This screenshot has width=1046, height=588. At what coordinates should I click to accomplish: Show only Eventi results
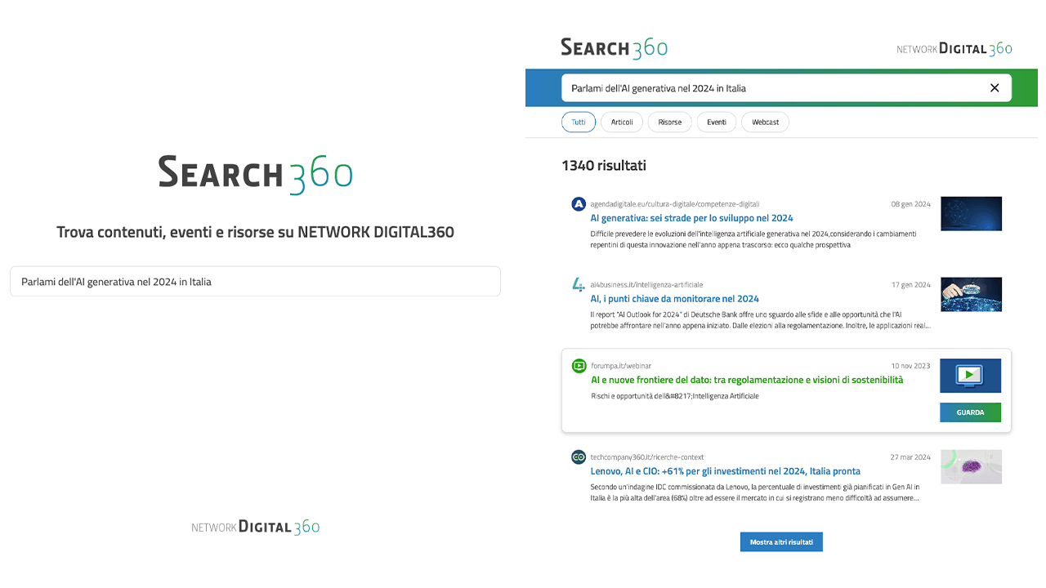click(x=717, y=122)
